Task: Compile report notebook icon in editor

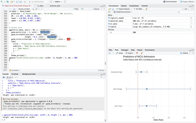Action: [42, 9]
